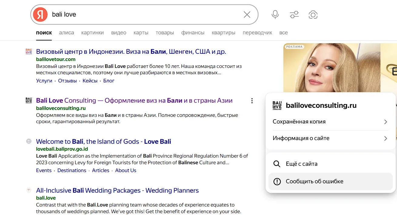Click the exclamation icon for Сообщить об ошибке
Image resolution: width=397 pixels, height=215 pixels.
277,181
